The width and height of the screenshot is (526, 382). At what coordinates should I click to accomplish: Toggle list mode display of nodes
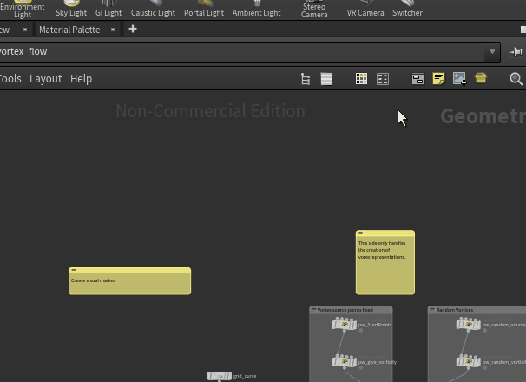point(326,79)
